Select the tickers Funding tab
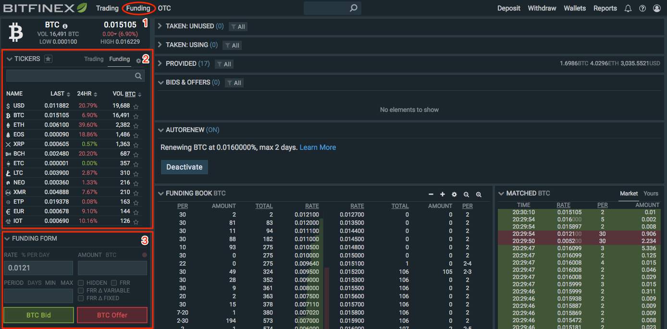The width and height of the screenshot is (667, 329). [x=119, y=59]
